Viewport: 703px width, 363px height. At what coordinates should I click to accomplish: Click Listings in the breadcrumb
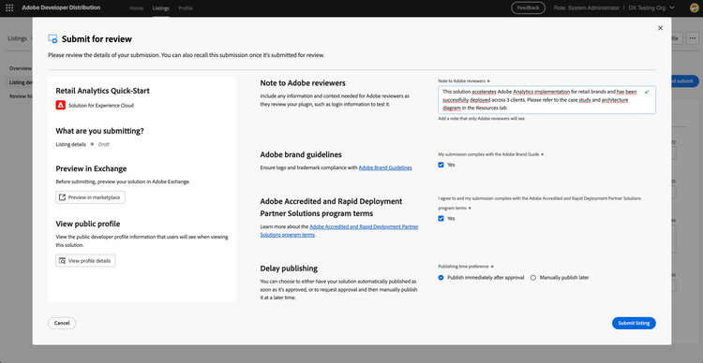pyautogui.click(x=17, y=38)
